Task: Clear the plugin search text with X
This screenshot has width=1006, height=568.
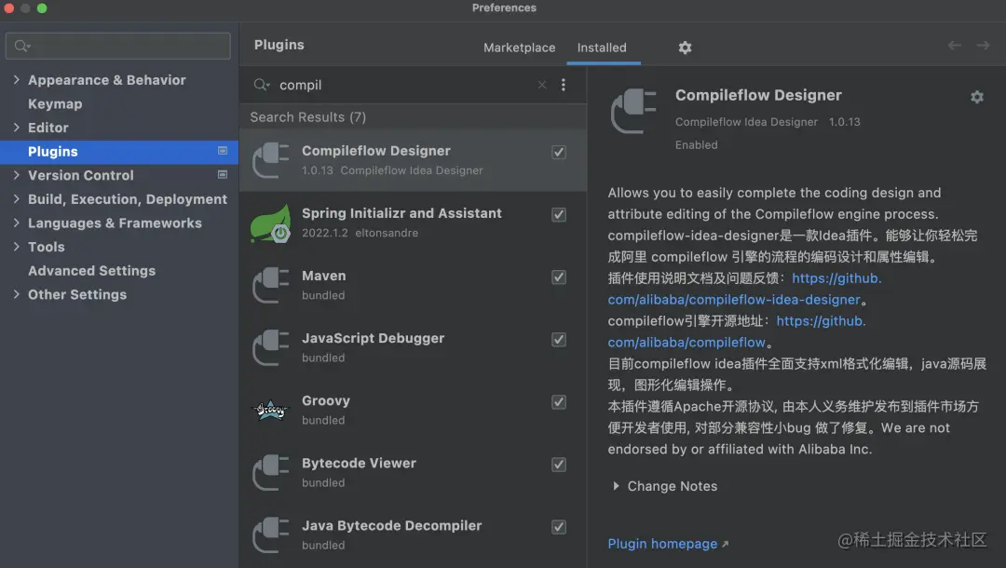Action: pos(542,85)
